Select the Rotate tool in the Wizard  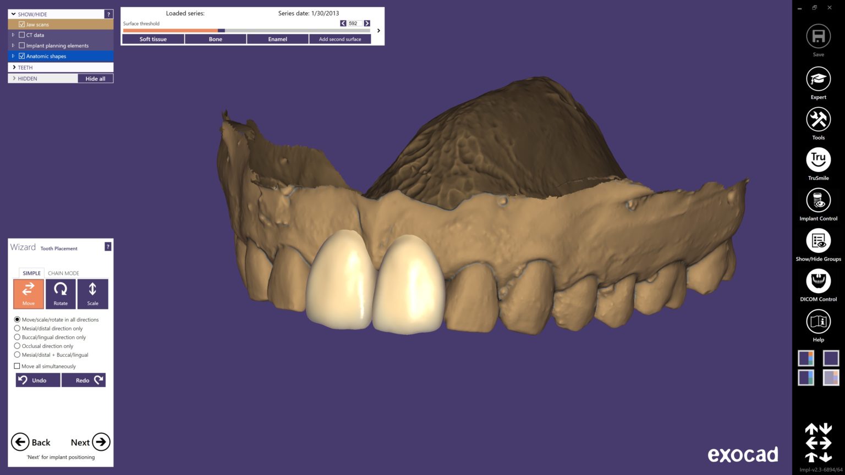pos(61,294)
